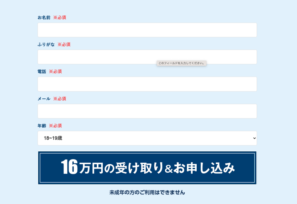Select the メール email input field
The height and width of the screenshot is (204, 297).
click(x=147, y=111)
